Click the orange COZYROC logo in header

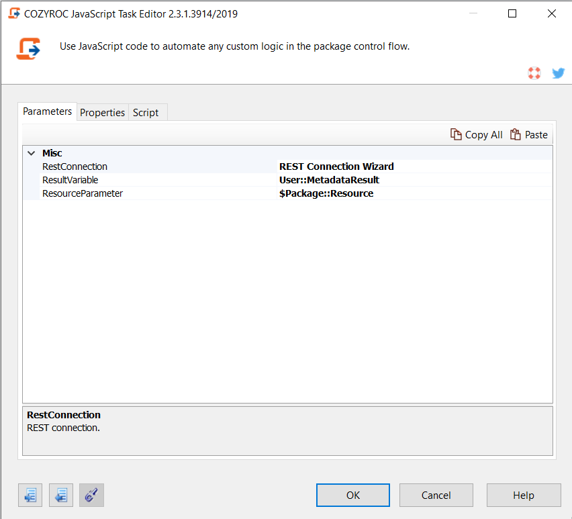[28, 48]
